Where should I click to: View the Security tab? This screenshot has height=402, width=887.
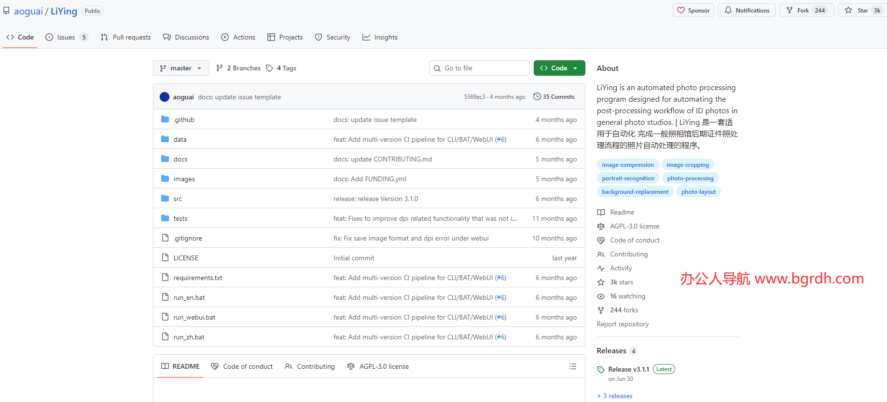(x=333, y=37)
